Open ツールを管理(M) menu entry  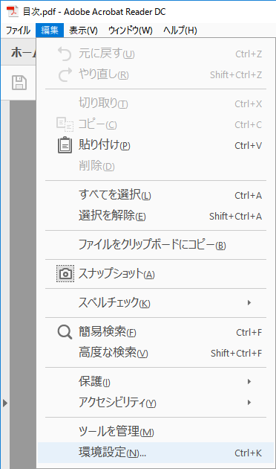coord(156,432)
